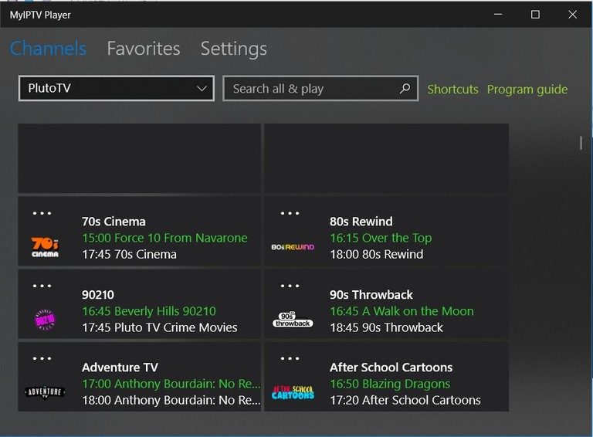Open more options for 90s Throwback
Image resolution: width=593 pixels, height=437 pixels.
click(x=290, y=286)
